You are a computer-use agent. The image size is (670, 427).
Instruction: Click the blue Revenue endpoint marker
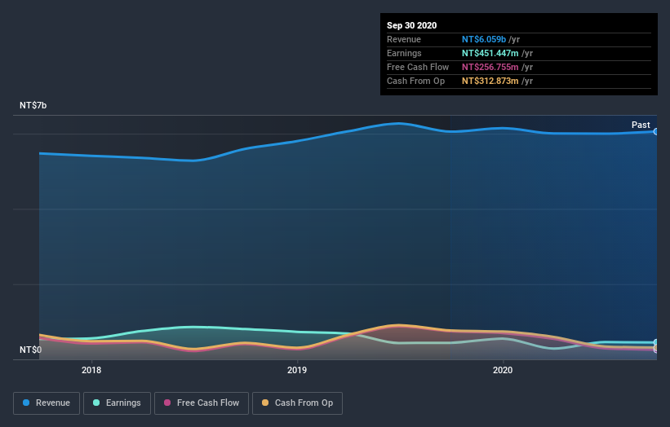656,131
